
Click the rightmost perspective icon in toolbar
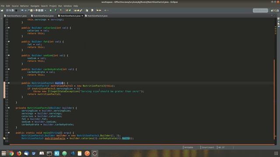click(278, 10)
